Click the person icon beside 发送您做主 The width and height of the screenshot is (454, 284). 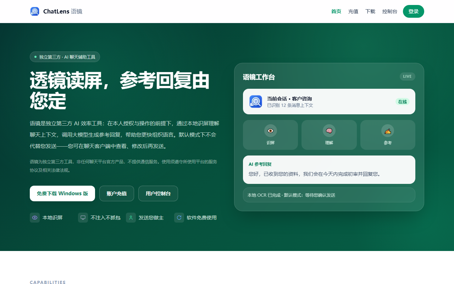point(131,218)
